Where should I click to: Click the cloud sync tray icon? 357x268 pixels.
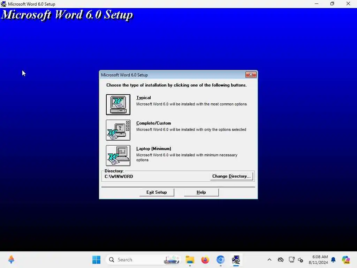pos(281,260)
